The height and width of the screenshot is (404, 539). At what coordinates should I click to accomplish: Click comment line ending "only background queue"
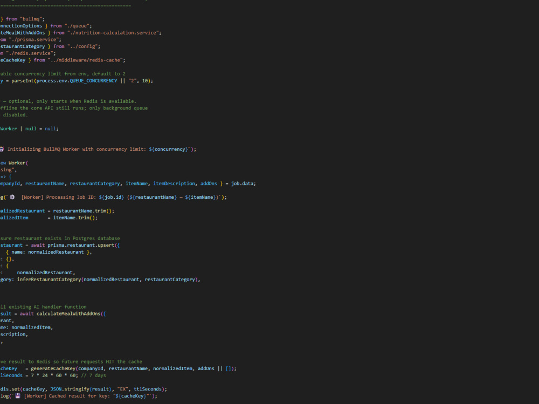coord(73,108)
